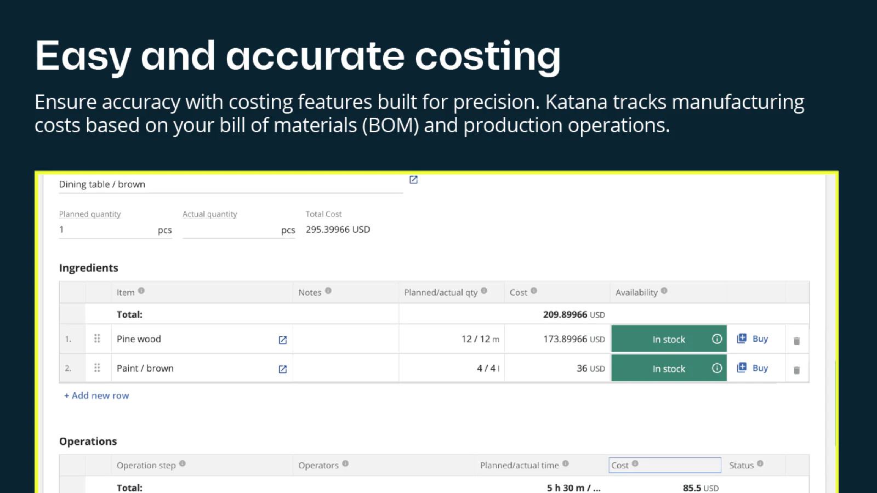Click Pine wood In stock status cell
The height and width of the screenshot is (493, 877).
[669, 339]
